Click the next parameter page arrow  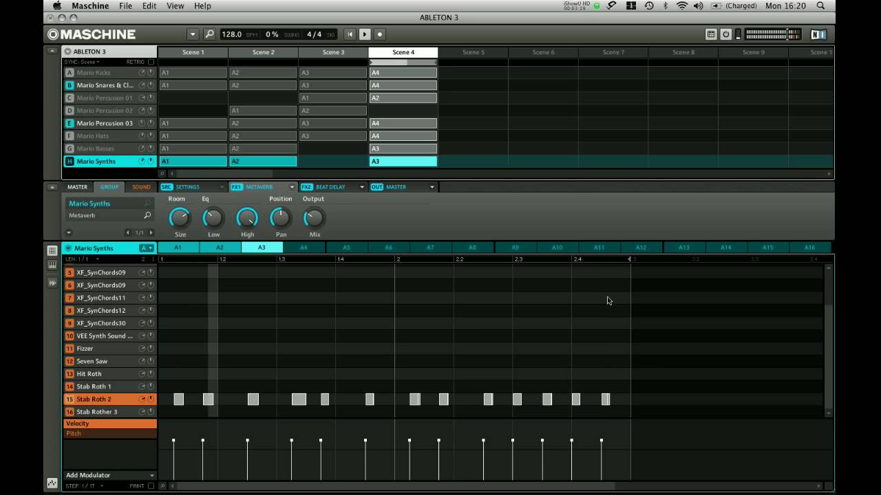pyautogui.click(x=151, y=232)
